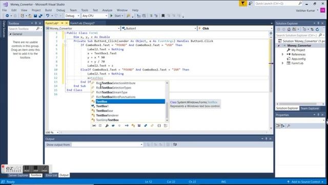
Task: Click the class filter icon in IntelliSense bar
Action: point(133,125)
